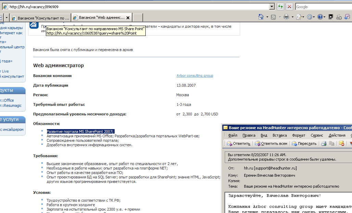Click the IE page icon in address bar
352x213 pixels.
pyautogui.click(x=5, y=7)
